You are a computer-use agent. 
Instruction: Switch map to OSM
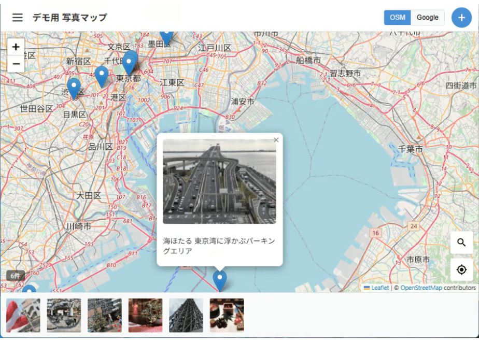click(398, 18)
